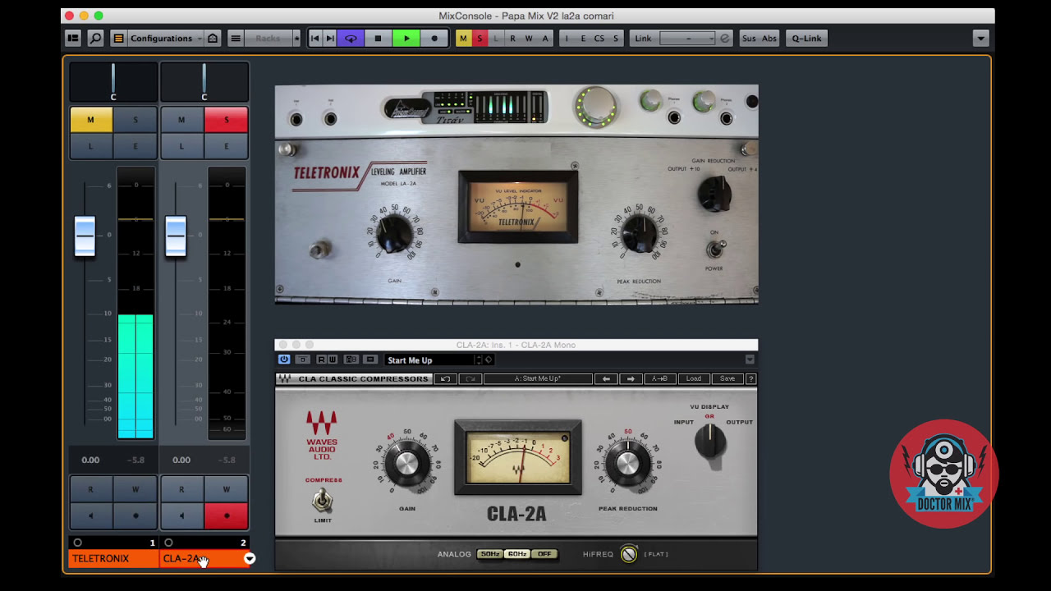Click the magnifier find channel icon
The width and height of the screenshot is (1051, 591).
click(x=95, y=39)
